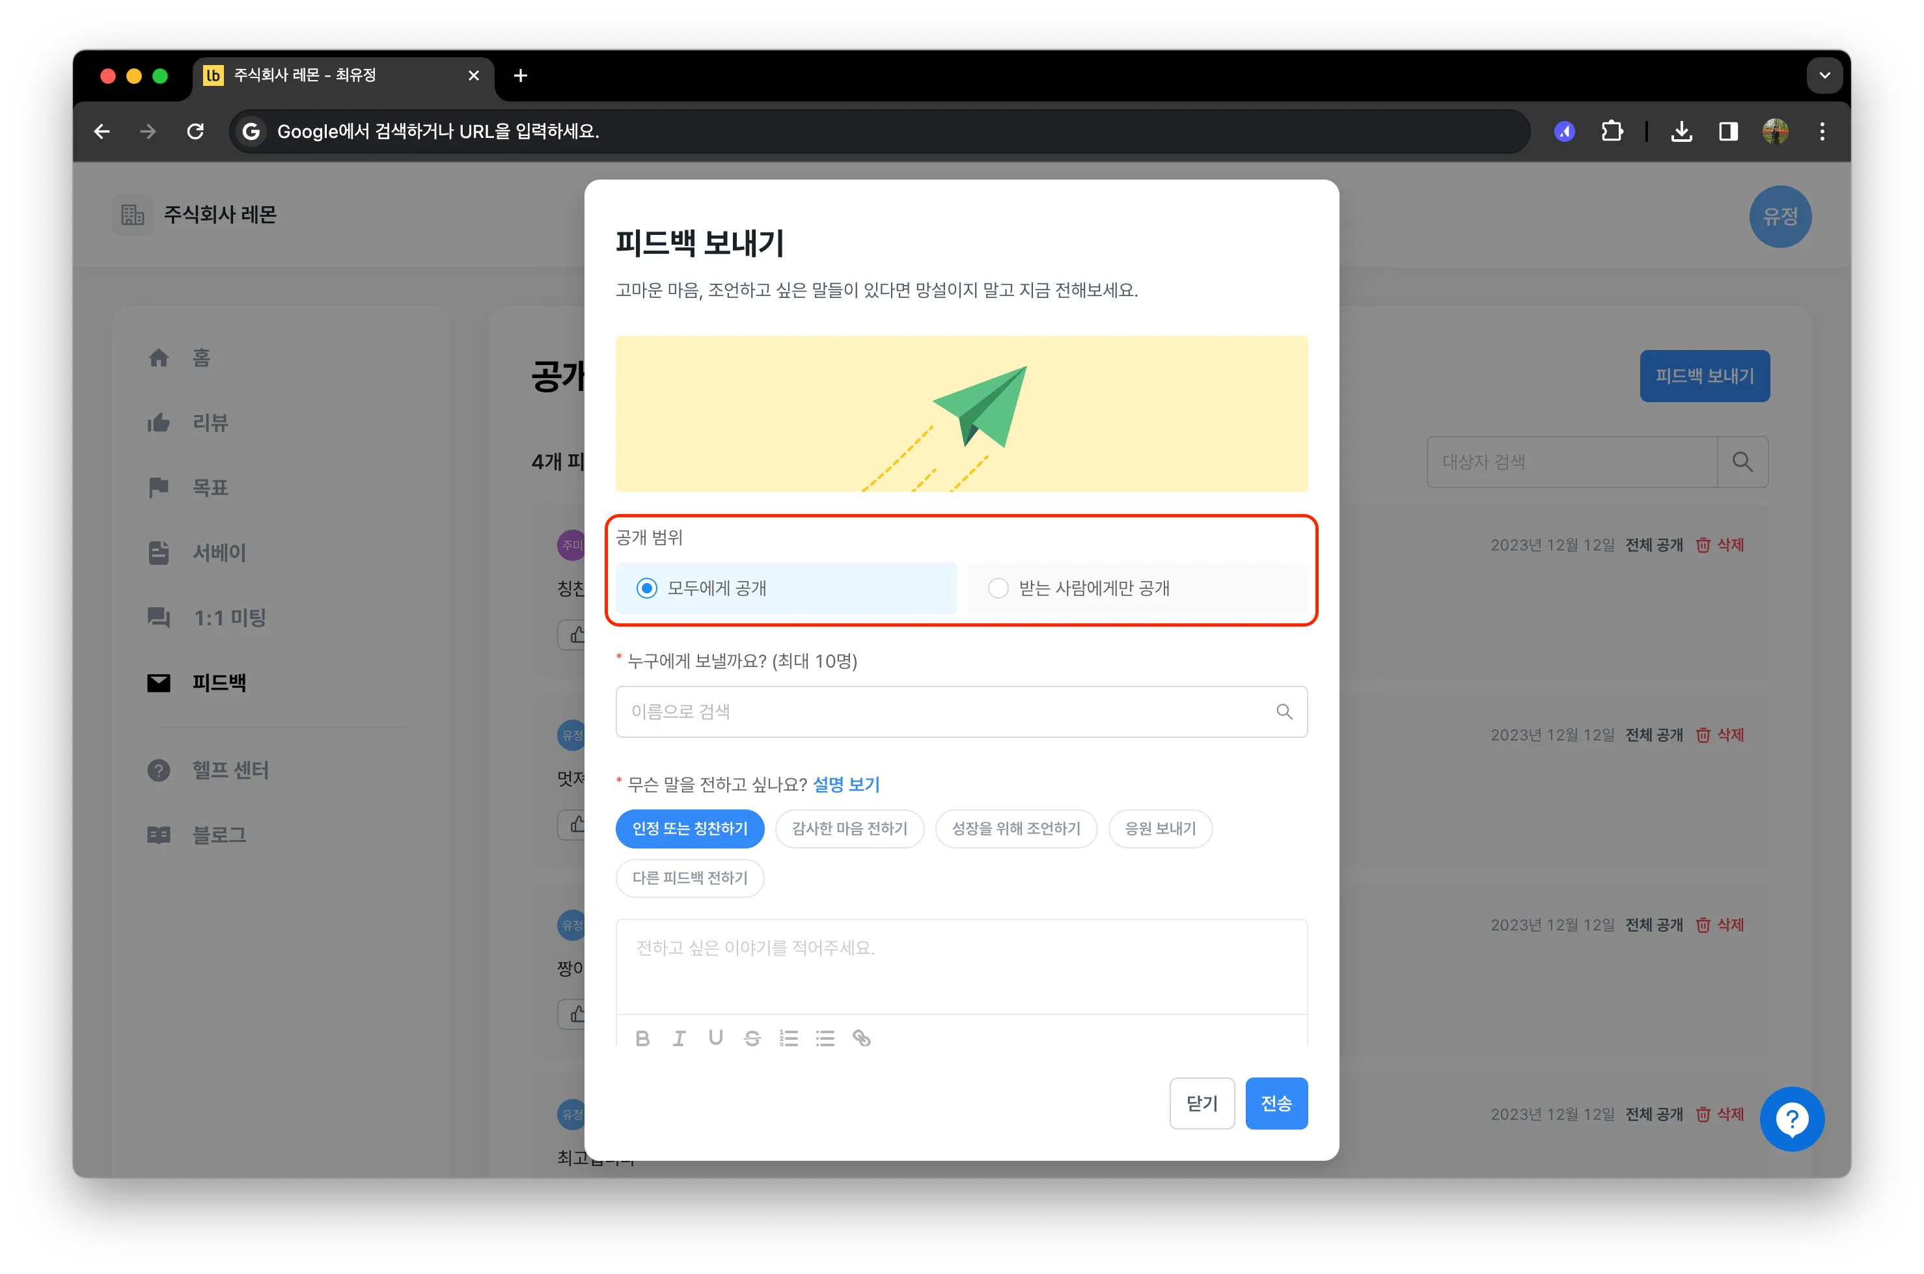Click the 전송 send button

tap(1276, 1104)
